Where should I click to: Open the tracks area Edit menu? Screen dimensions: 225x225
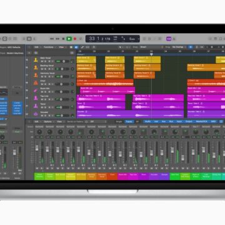[37, 47]
